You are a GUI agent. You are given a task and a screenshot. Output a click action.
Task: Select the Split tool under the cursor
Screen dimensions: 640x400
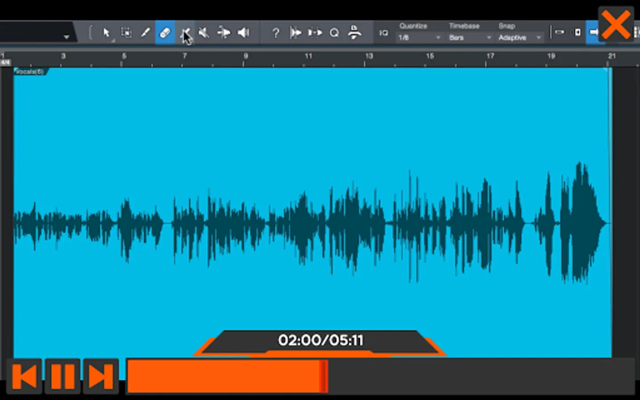(x=184, y=32)
